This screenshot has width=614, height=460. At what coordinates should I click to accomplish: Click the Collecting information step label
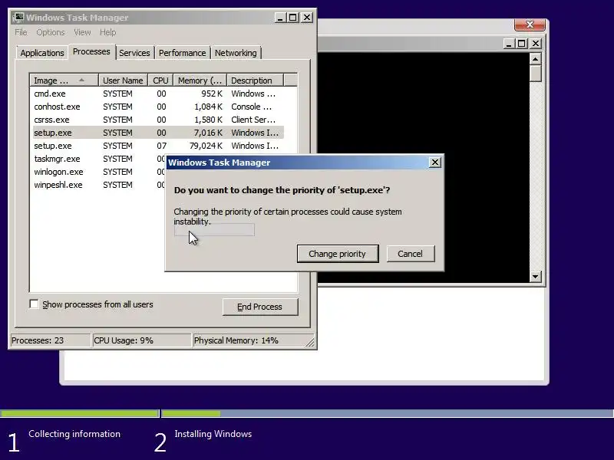point(74,434)
